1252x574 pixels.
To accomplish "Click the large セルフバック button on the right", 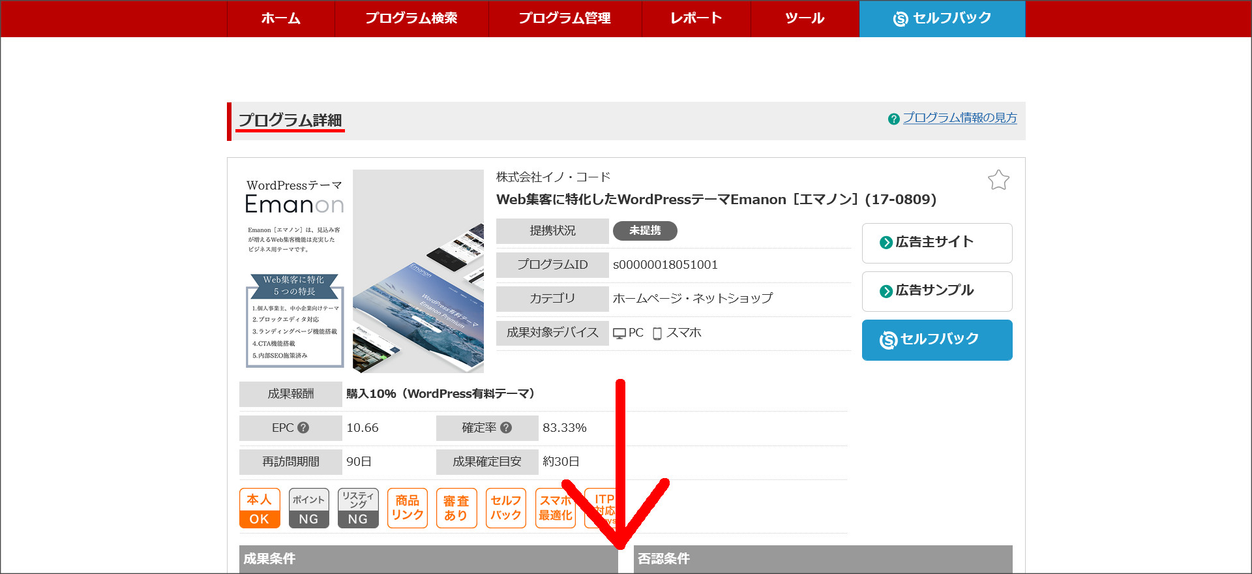I will coord(937,340).
